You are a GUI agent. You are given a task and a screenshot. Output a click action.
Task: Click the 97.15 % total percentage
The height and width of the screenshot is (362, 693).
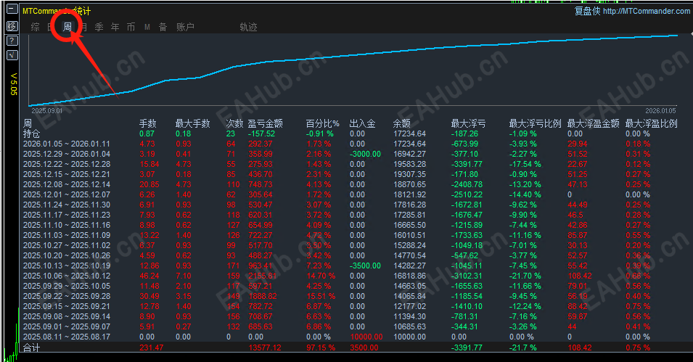pyautogui.click(x=321, y=348)
